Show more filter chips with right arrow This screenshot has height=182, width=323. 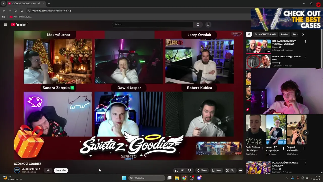[x=303, y=34]
